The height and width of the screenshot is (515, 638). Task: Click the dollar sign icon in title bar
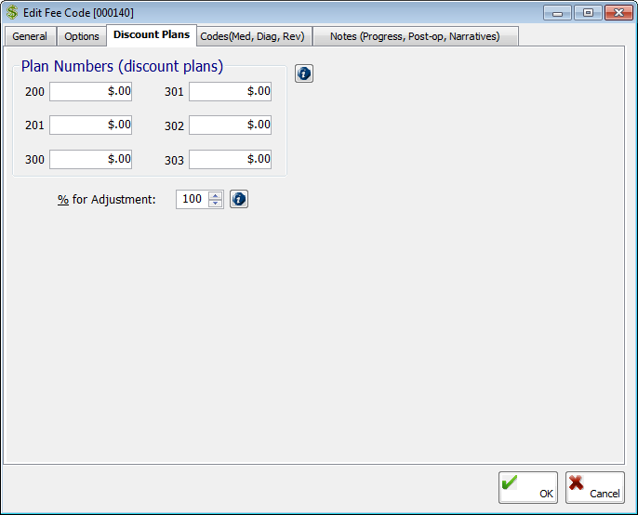coord(11,12)
